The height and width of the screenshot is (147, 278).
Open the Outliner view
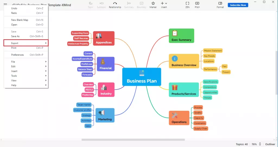point(270,144)
